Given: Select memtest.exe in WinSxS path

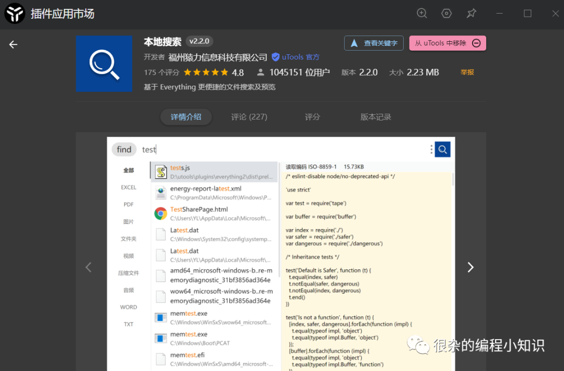Looking at the screenshot, I should pos(215,317).
